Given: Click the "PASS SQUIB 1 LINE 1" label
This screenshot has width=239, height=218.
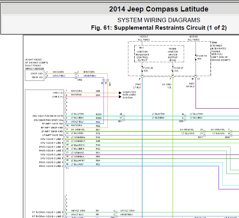Looking at the screenshot, I should [51, 147].
